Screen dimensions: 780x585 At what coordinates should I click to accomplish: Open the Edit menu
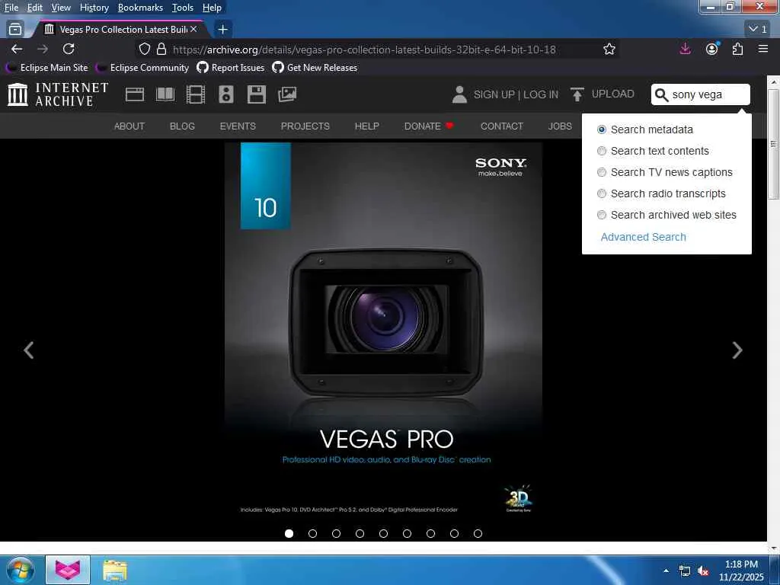[x=35, y=8]
